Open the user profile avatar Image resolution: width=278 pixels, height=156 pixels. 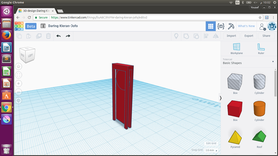tap(272, 26)
